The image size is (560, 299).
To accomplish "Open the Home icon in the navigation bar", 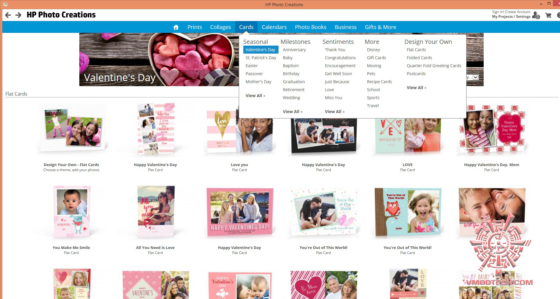I will click(x=176, y=27).
